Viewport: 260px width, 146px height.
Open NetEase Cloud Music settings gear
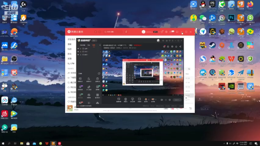tap(166, 32)
